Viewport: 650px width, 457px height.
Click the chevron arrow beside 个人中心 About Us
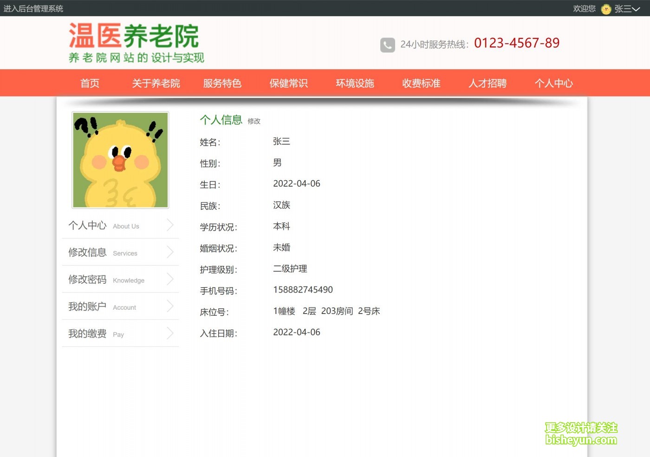pos(170,225)
